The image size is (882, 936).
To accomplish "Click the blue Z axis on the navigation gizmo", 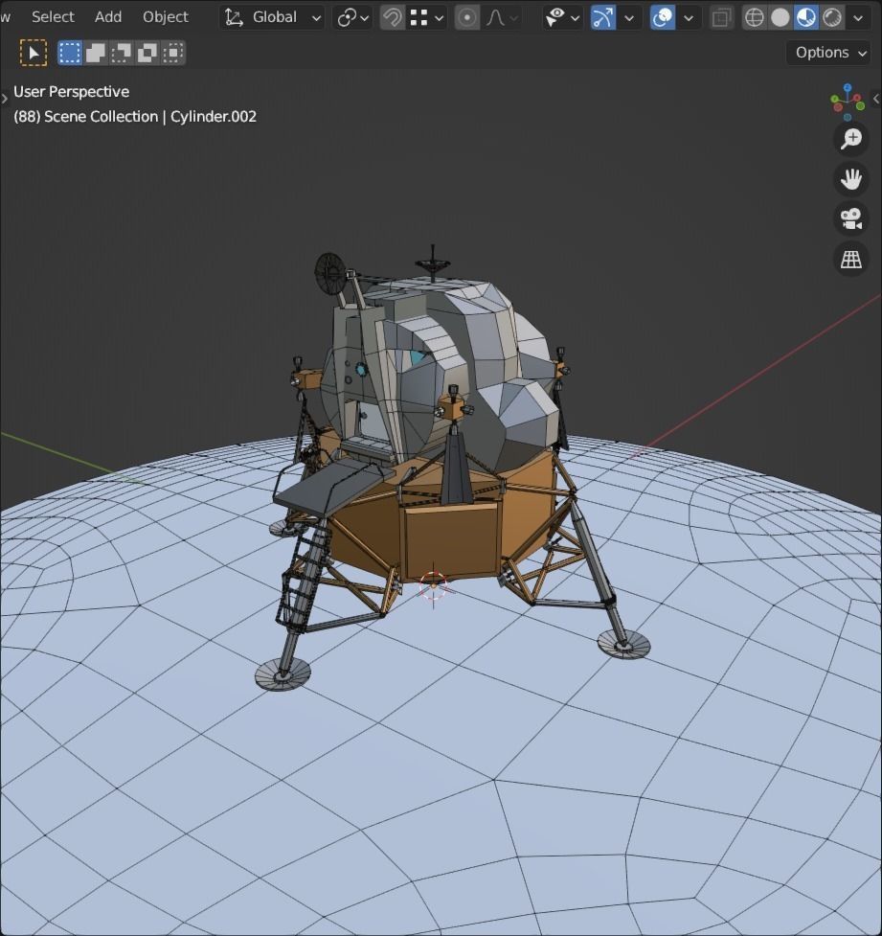I will [x=848, y=87].
